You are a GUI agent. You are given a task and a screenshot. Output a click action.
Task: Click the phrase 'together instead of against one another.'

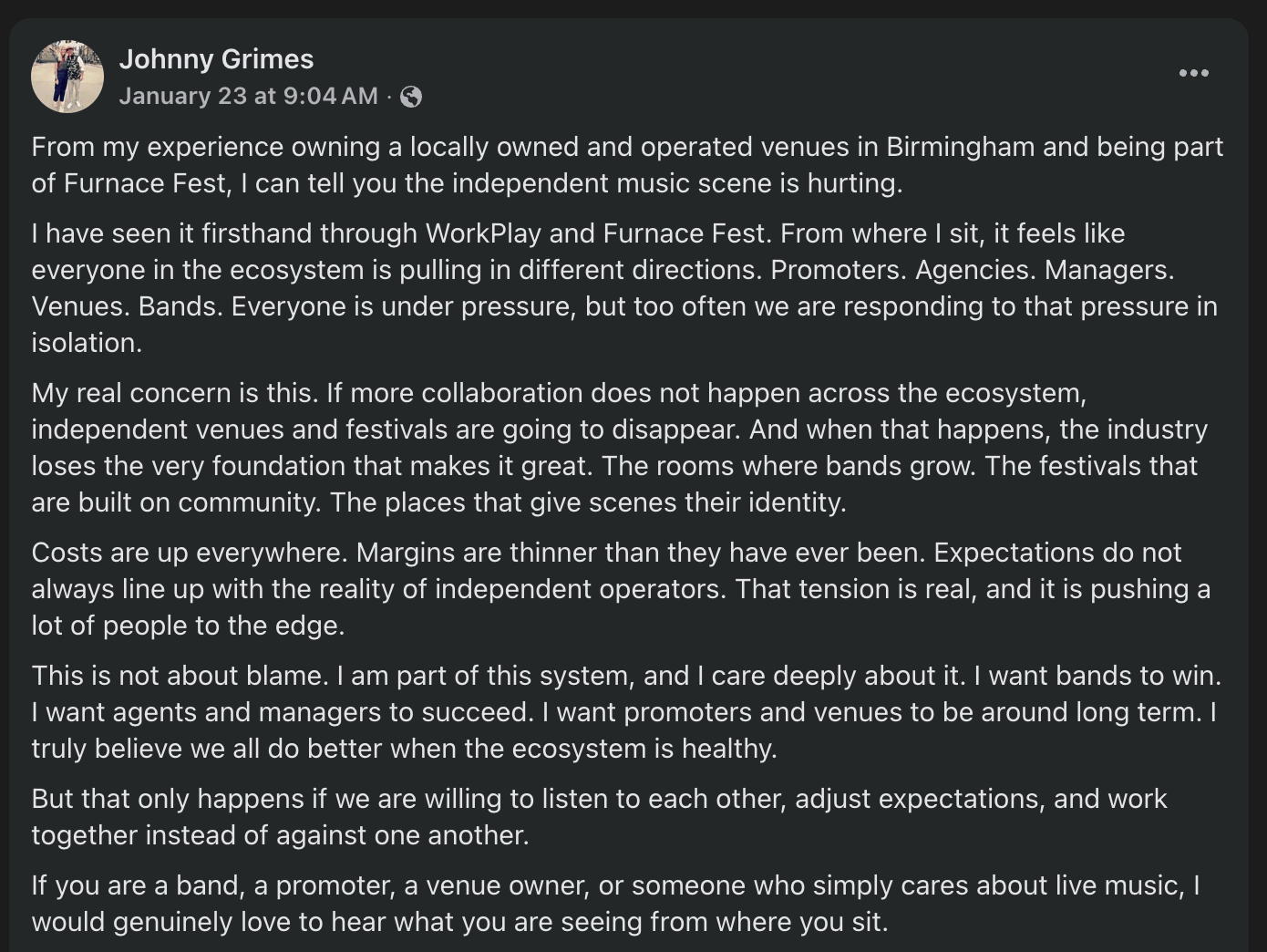pyautogui.click(x=280, y=835)
